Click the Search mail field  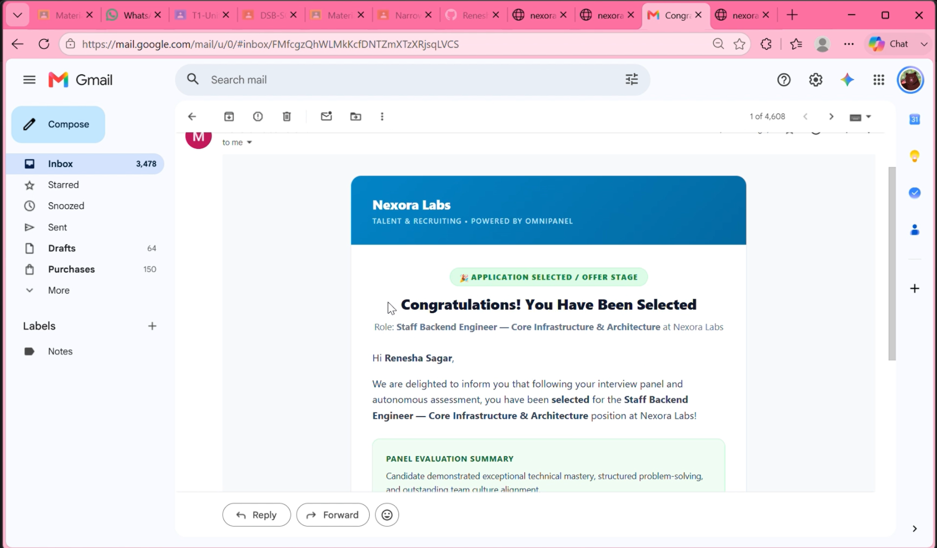pos(412,80)
